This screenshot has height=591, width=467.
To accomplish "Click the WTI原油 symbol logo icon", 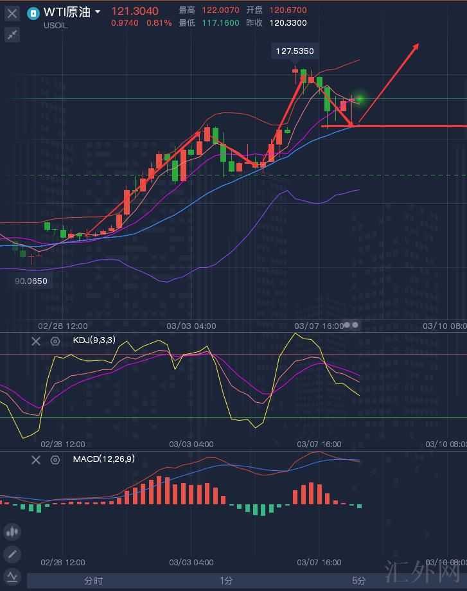I will (x=33, y=12).
